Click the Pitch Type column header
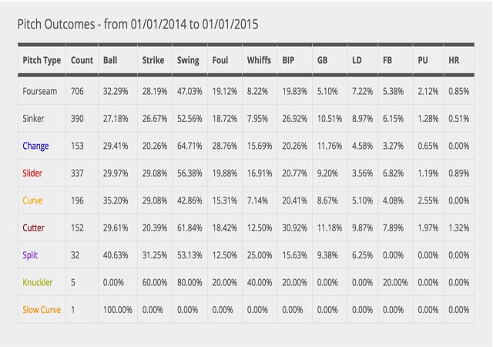The width and height of the screenshot is (493, 347). point(42,60)
